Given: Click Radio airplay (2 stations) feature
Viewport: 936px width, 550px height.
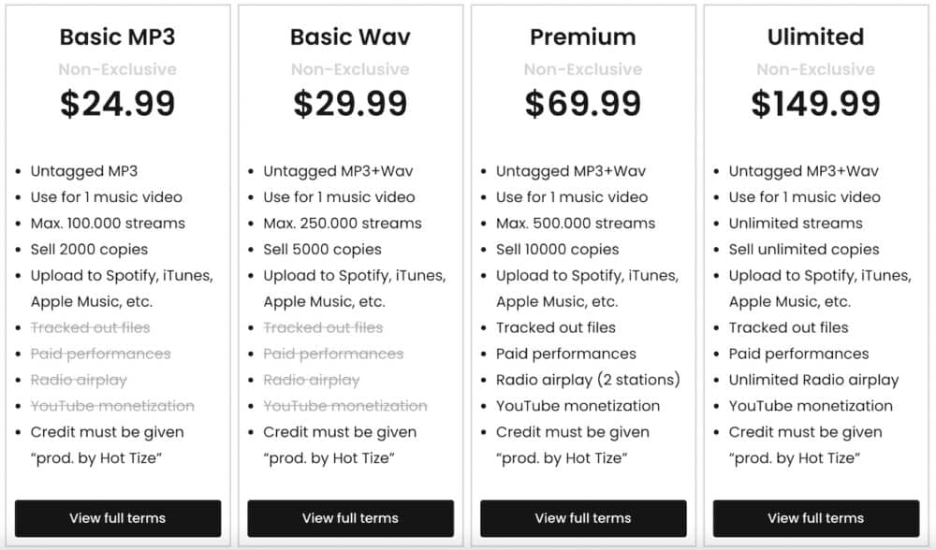Looking at the screenshot, I should pyautogui.click(x=588, y=380).
